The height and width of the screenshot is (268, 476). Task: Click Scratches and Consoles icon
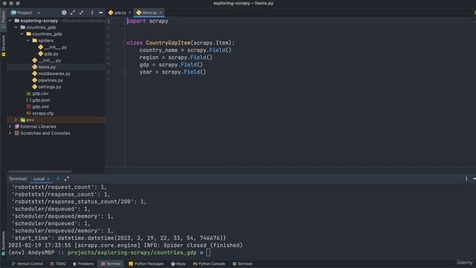16,133
